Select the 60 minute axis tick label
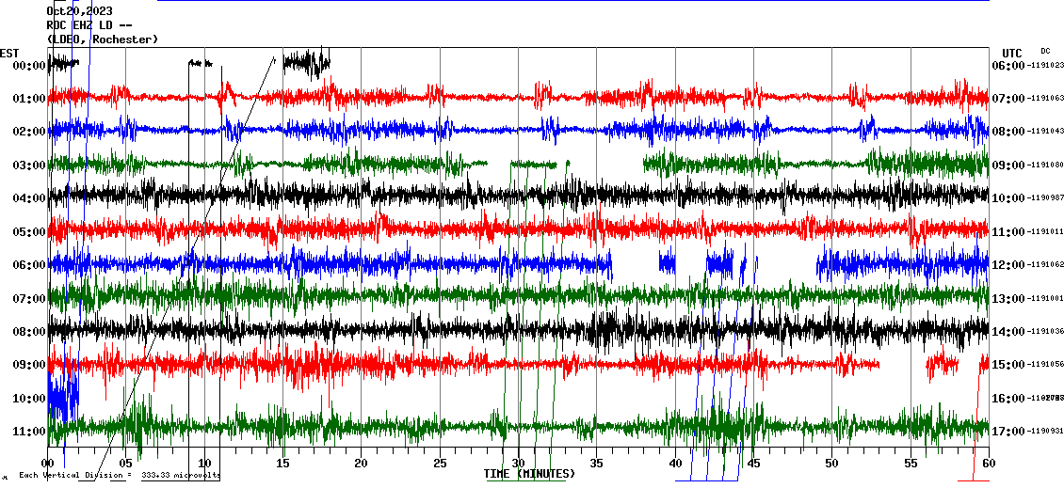The image size is (1064, 488). (989, 464)
